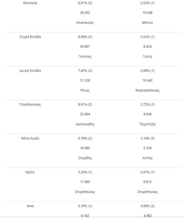This screenshot has height=218, width=183.
Task: Select the Κρήτη region label
Action: pos(30,172)
